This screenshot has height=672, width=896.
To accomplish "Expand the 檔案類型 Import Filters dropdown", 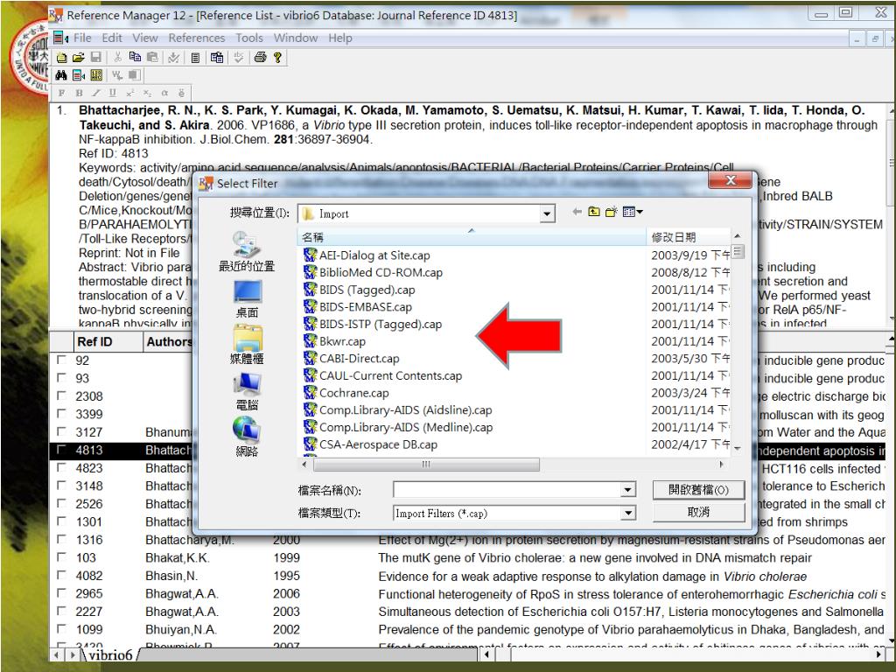I will point(628,513).
